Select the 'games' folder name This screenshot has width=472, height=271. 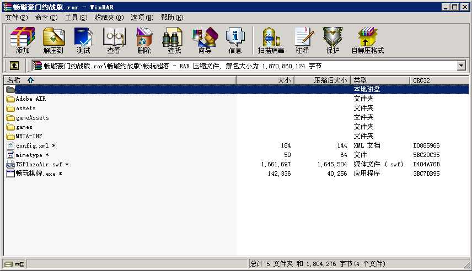coord(24,127)
